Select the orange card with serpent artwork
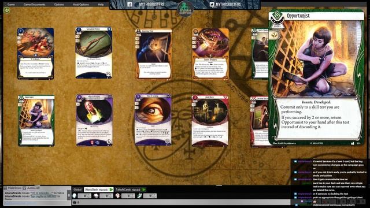The height and width of the screenshot is (208, 370). [x=210, y=54]
